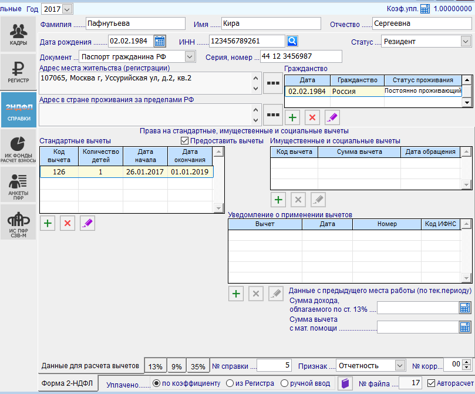Add an Уведомление о применении вычетов record
The height and width of the screenshot is (394, 475).
236,294
